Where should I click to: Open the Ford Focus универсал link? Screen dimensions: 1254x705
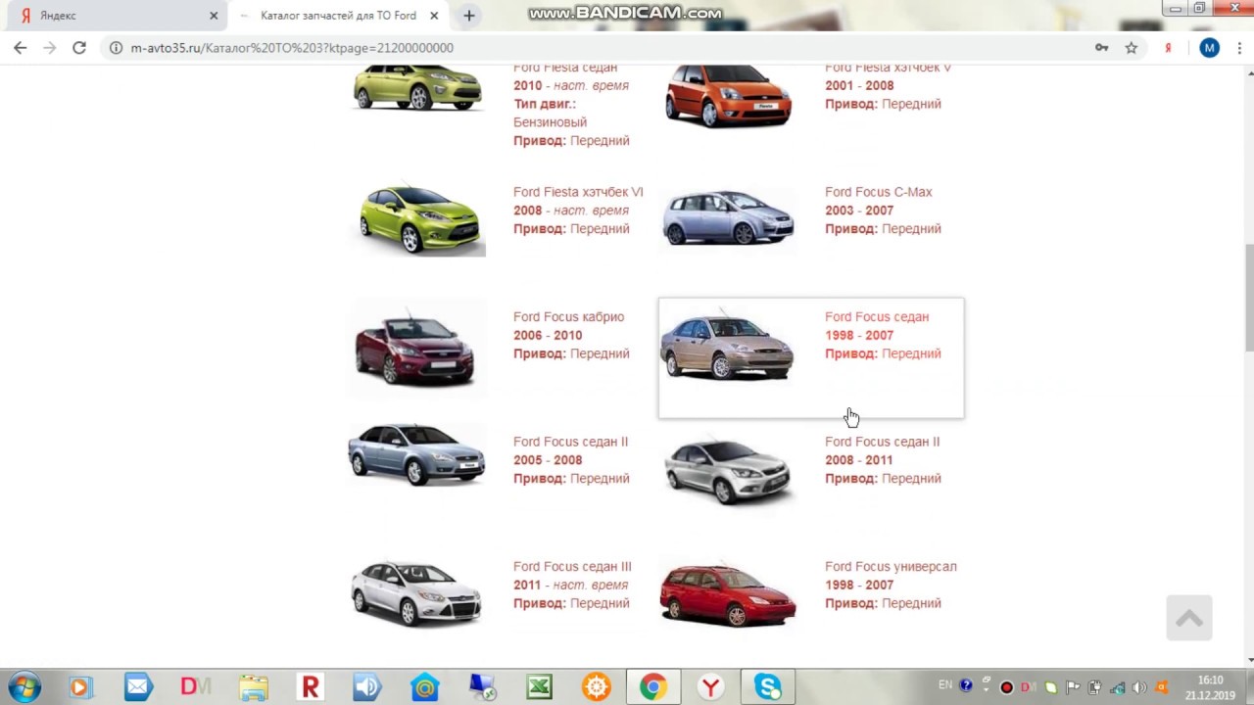(891, 566)
